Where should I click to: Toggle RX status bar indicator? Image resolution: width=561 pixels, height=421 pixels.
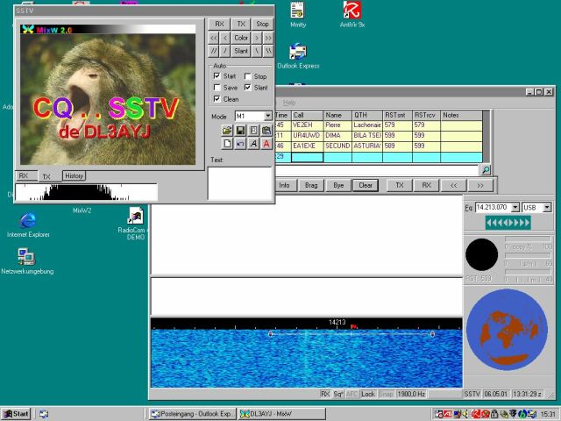tap(325, 394)
